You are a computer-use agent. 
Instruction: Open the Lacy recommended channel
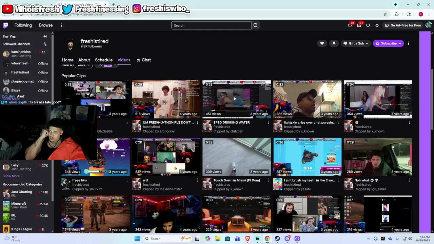[26, 167]
